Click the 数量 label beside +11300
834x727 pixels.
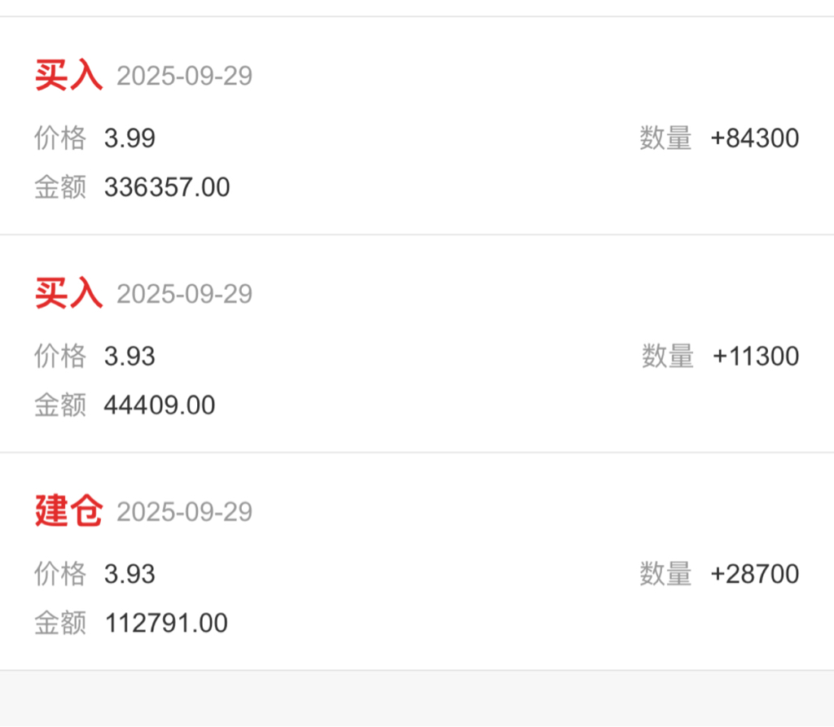(667, 357)
